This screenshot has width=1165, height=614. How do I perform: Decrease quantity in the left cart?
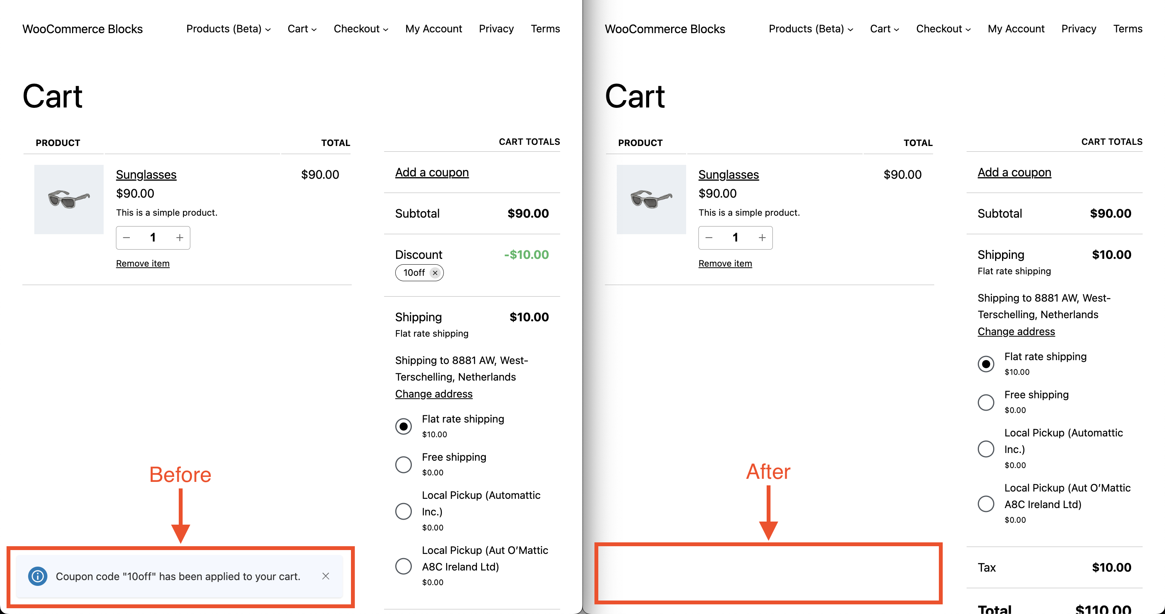127,237
